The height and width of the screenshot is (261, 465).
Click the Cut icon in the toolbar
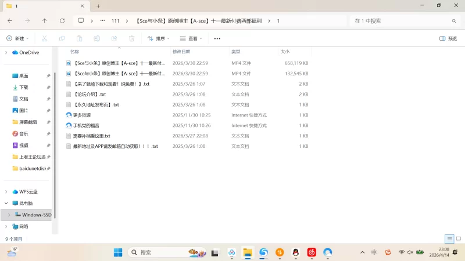pos(44,38)
